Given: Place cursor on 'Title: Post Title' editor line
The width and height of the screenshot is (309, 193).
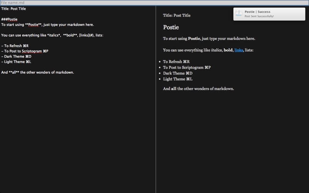Looking at the screenshot, I should click(14, 8).
